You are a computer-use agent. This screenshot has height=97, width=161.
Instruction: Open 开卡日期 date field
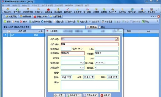pyautogui.click(x=107, y=63)
